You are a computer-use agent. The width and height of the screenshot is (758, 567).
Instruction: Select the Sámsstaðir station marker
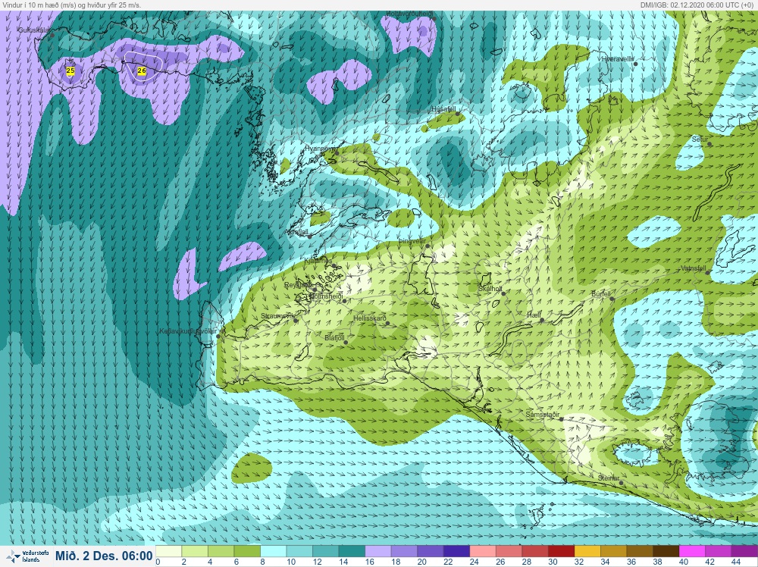coord(561,418)
